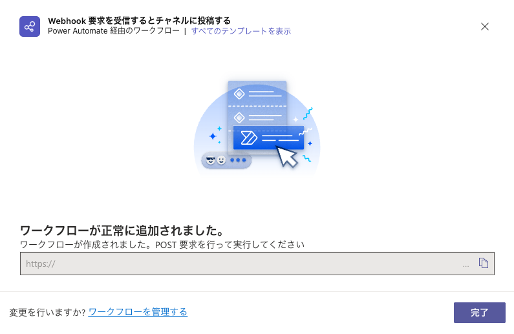Click the 変更を行いますか? label
This screenshot has height=334, width=514.
[48, 312]
